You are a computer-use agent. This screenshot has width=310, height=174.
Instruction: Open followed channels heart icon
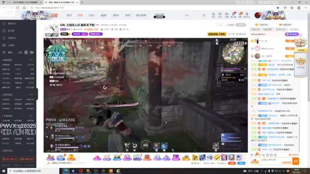pos(220,15)
